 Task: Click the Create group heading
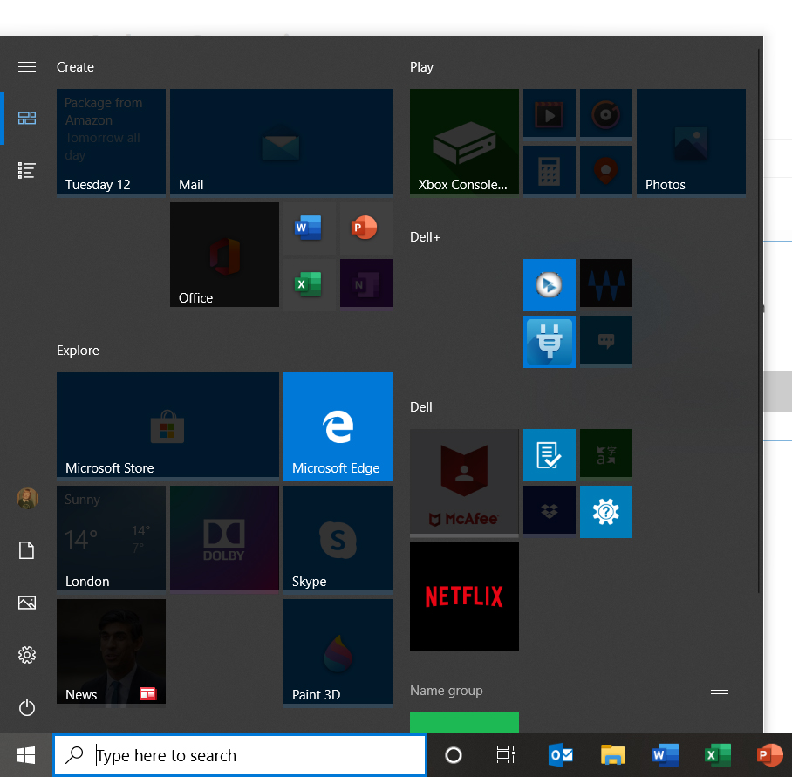pos(75,67)
